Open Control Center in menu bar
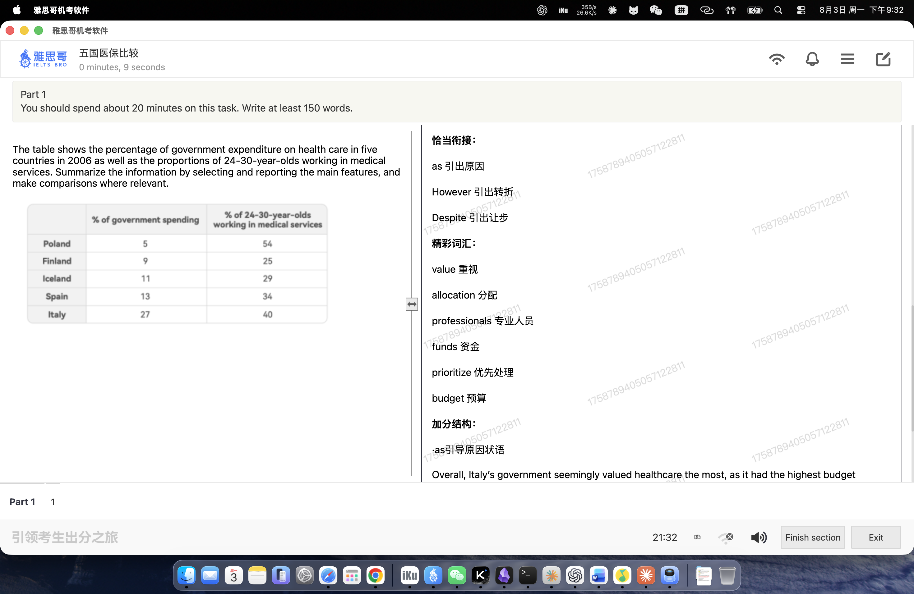The height and width of the screenshot is (594, 914). (801, 10)
